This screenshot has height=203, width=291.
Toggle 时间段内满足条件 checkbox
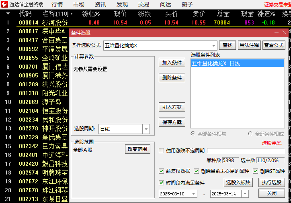click(161, 183)
